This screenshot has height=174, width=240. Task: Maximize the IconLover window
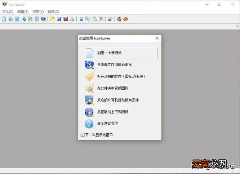[x=220, y=4]
